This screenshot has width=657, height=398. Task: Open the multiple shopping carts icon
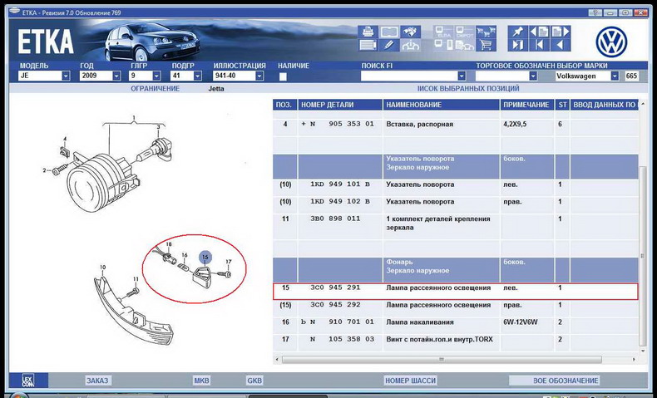(486, 32)
